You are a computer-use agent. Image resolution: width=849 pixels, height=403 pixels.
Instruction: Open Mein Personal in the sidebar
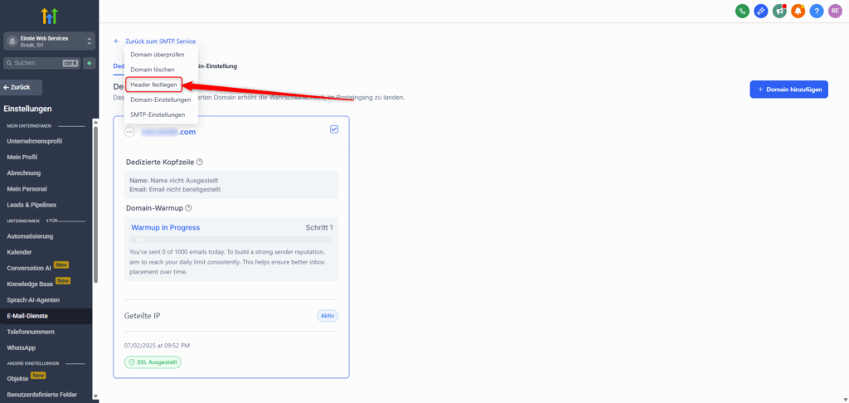(27, 189)
